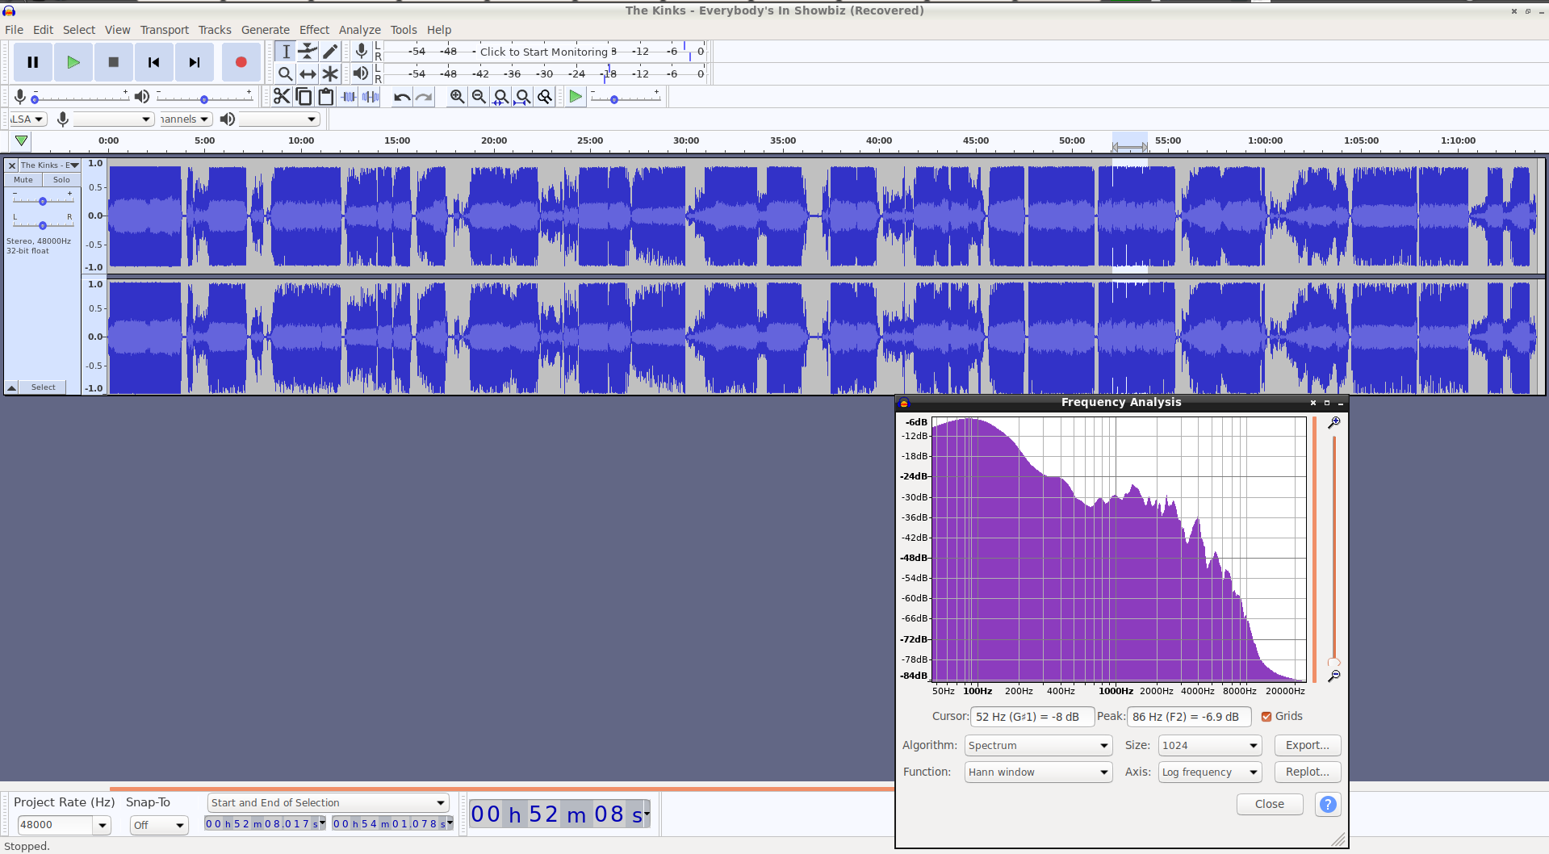This screenshot has height=854, width=1549.
Task: Pause playback with the Pause button
Action: pos(33,62)
